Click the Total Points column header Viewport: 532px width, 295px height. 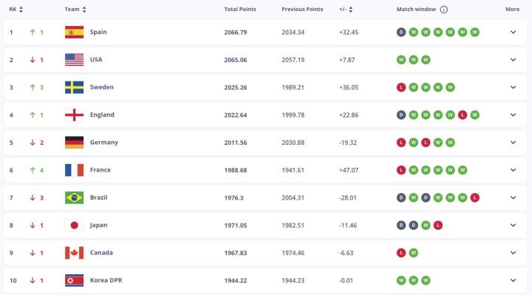tap(240, 10)
